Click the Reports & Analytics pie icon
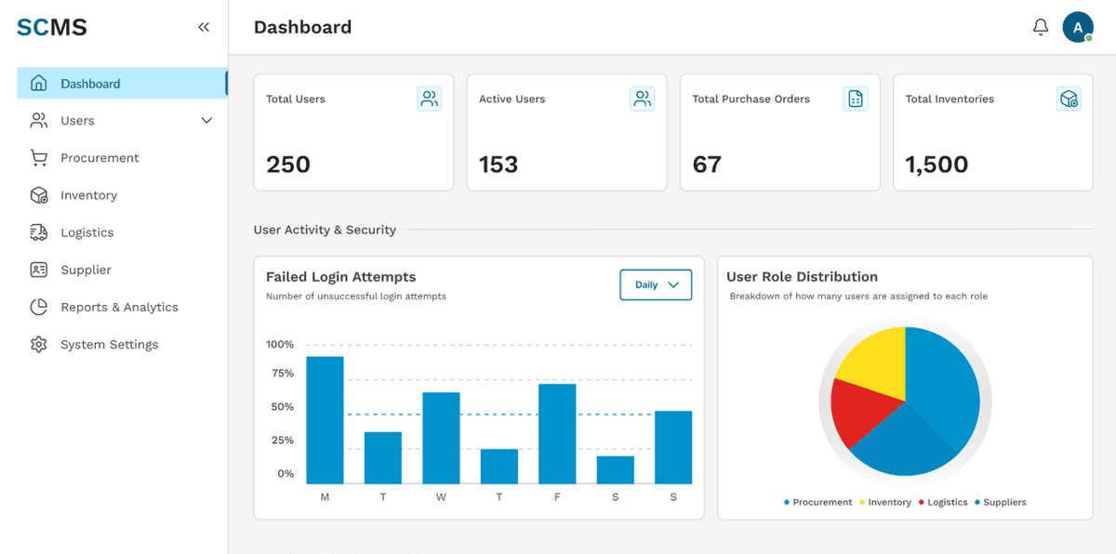The image size is (1116, 554). pyautogui.click(x=38, y=307)
